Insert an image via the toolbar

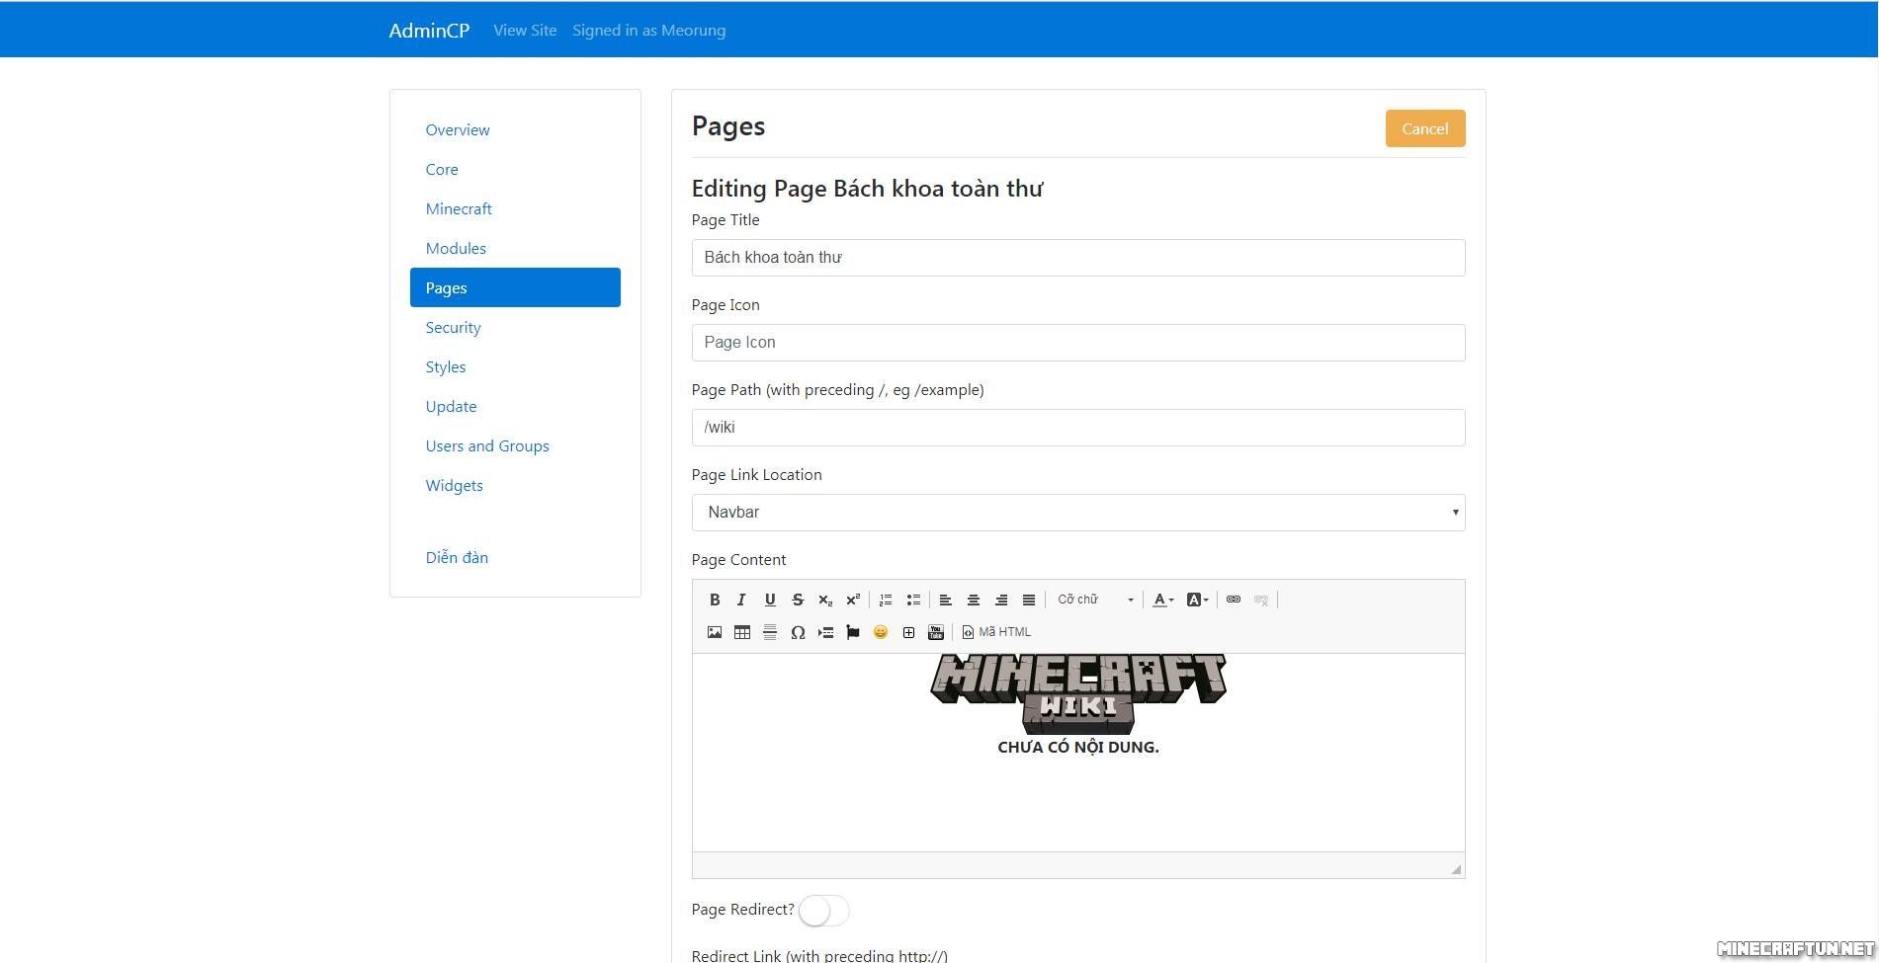click(715, 632)
